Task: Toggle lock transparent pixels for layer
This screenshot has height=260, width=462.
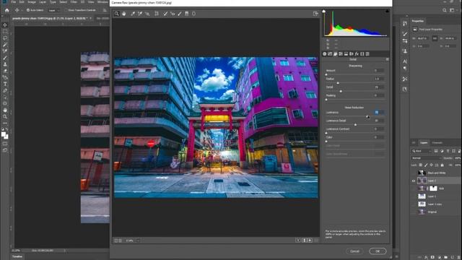Action: click(x=420, y=165)
